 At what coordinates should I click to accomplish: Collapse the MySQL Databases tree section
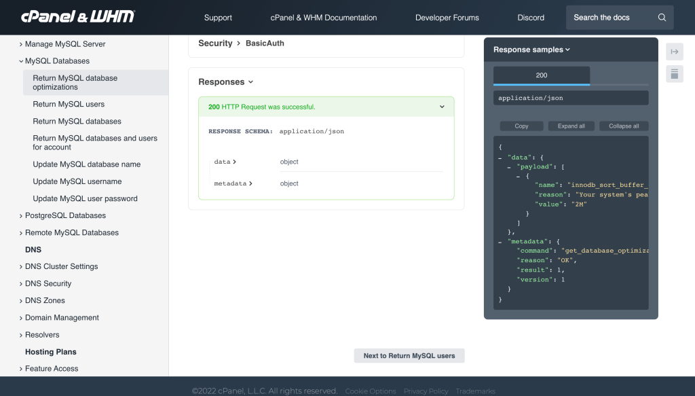(x=22, y=61)
